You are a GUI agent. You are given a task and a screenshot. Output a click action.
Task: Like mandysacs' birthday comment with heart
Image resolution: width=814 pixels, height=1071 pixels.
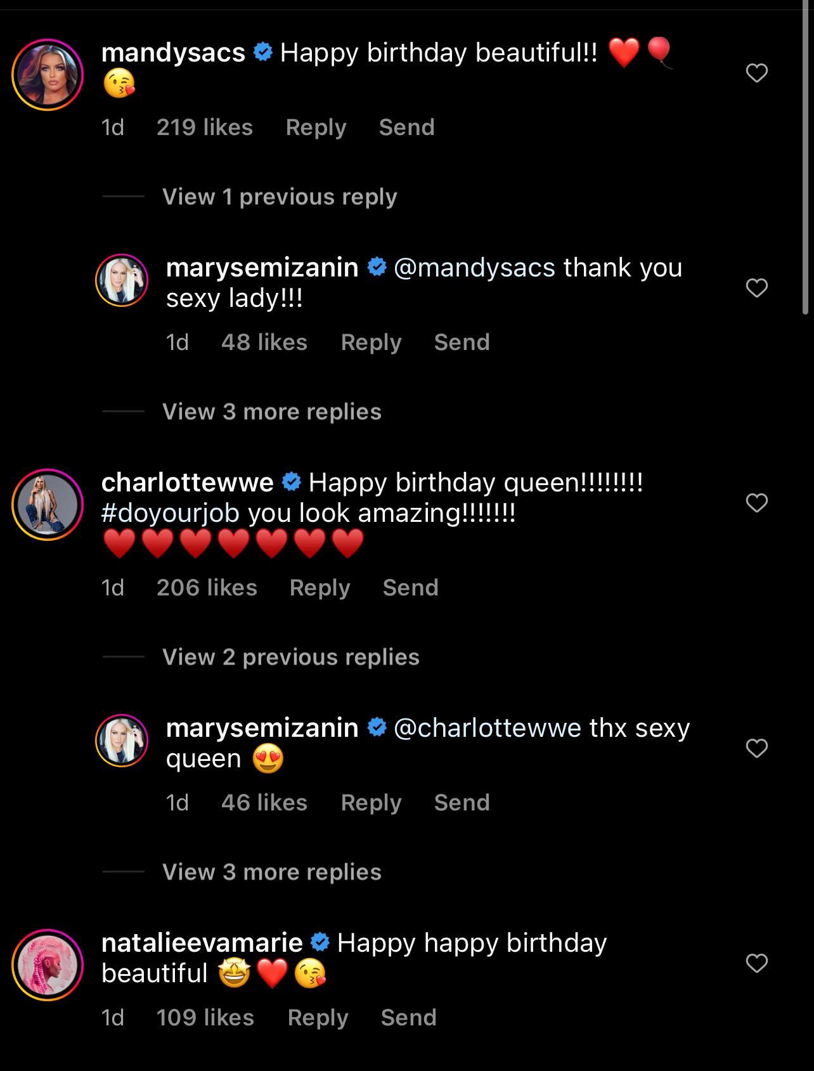pos(756,73)
